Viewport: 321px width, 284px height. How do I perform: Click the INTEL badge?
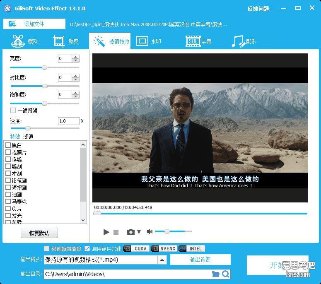click(192, 248)
